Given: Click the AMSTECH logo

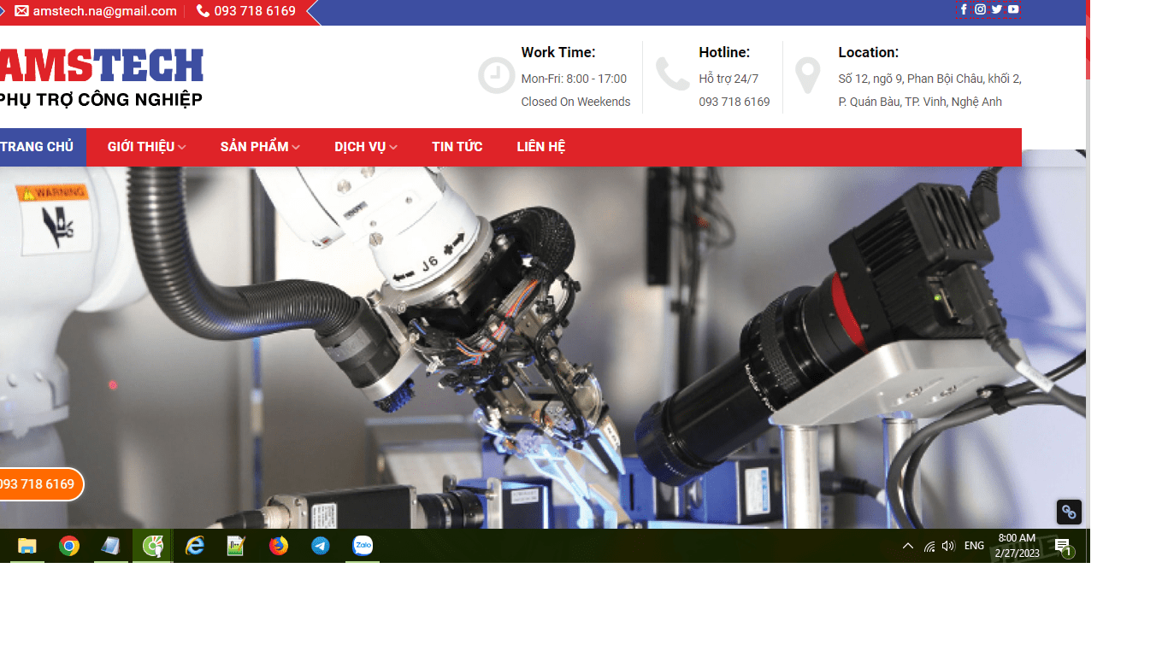Looking at the screenshot, I should point(101,77).
